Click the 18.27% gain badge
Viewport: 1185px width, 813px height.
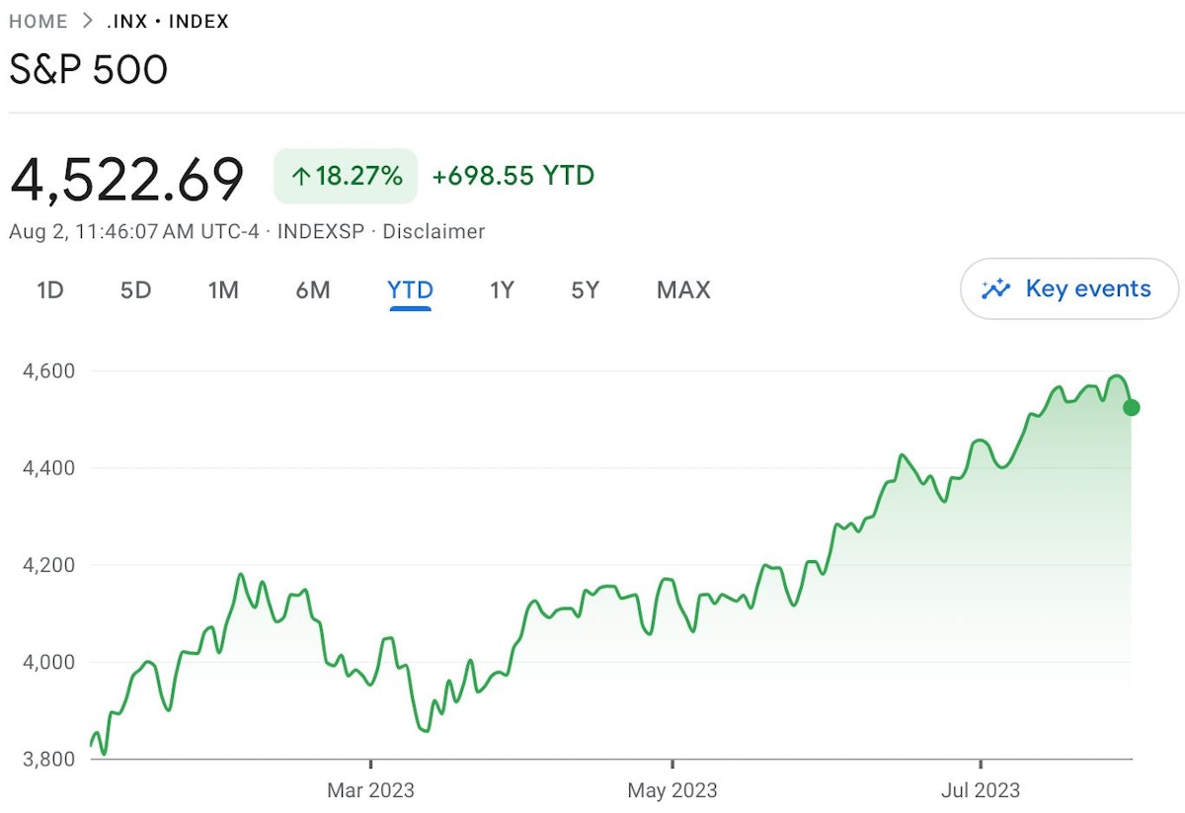pos(346,177)
